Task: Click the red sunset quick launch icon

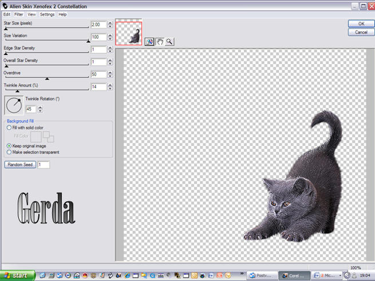Action: [x=85, y=275]
